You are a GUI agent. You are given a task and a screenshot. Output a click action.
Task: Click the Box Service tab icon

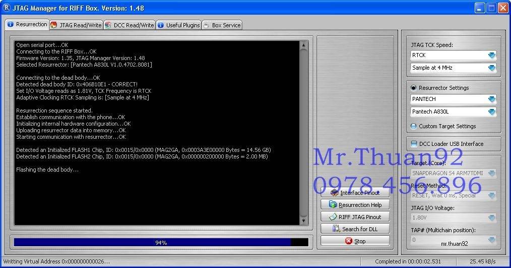(206, 25)
